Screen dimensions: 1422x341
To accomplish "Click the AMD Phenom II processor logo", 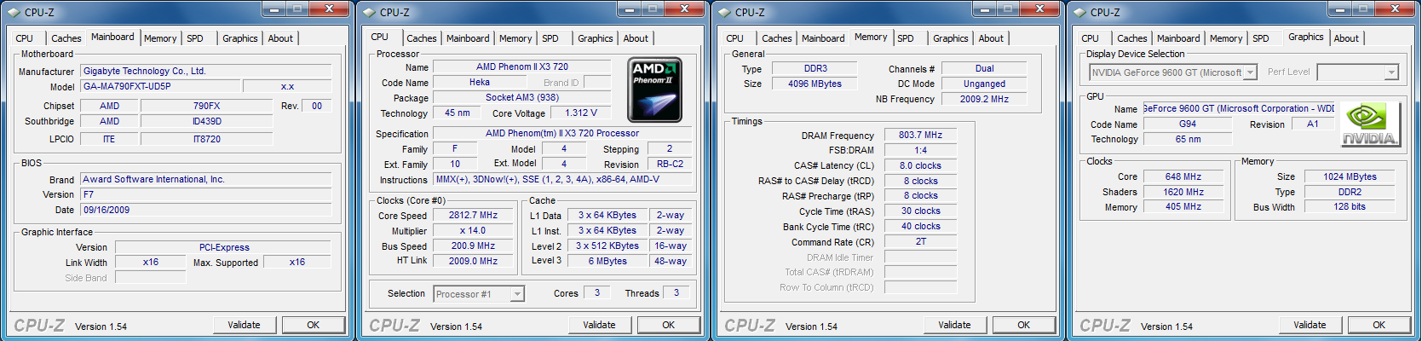I will (x=654, y=90).
